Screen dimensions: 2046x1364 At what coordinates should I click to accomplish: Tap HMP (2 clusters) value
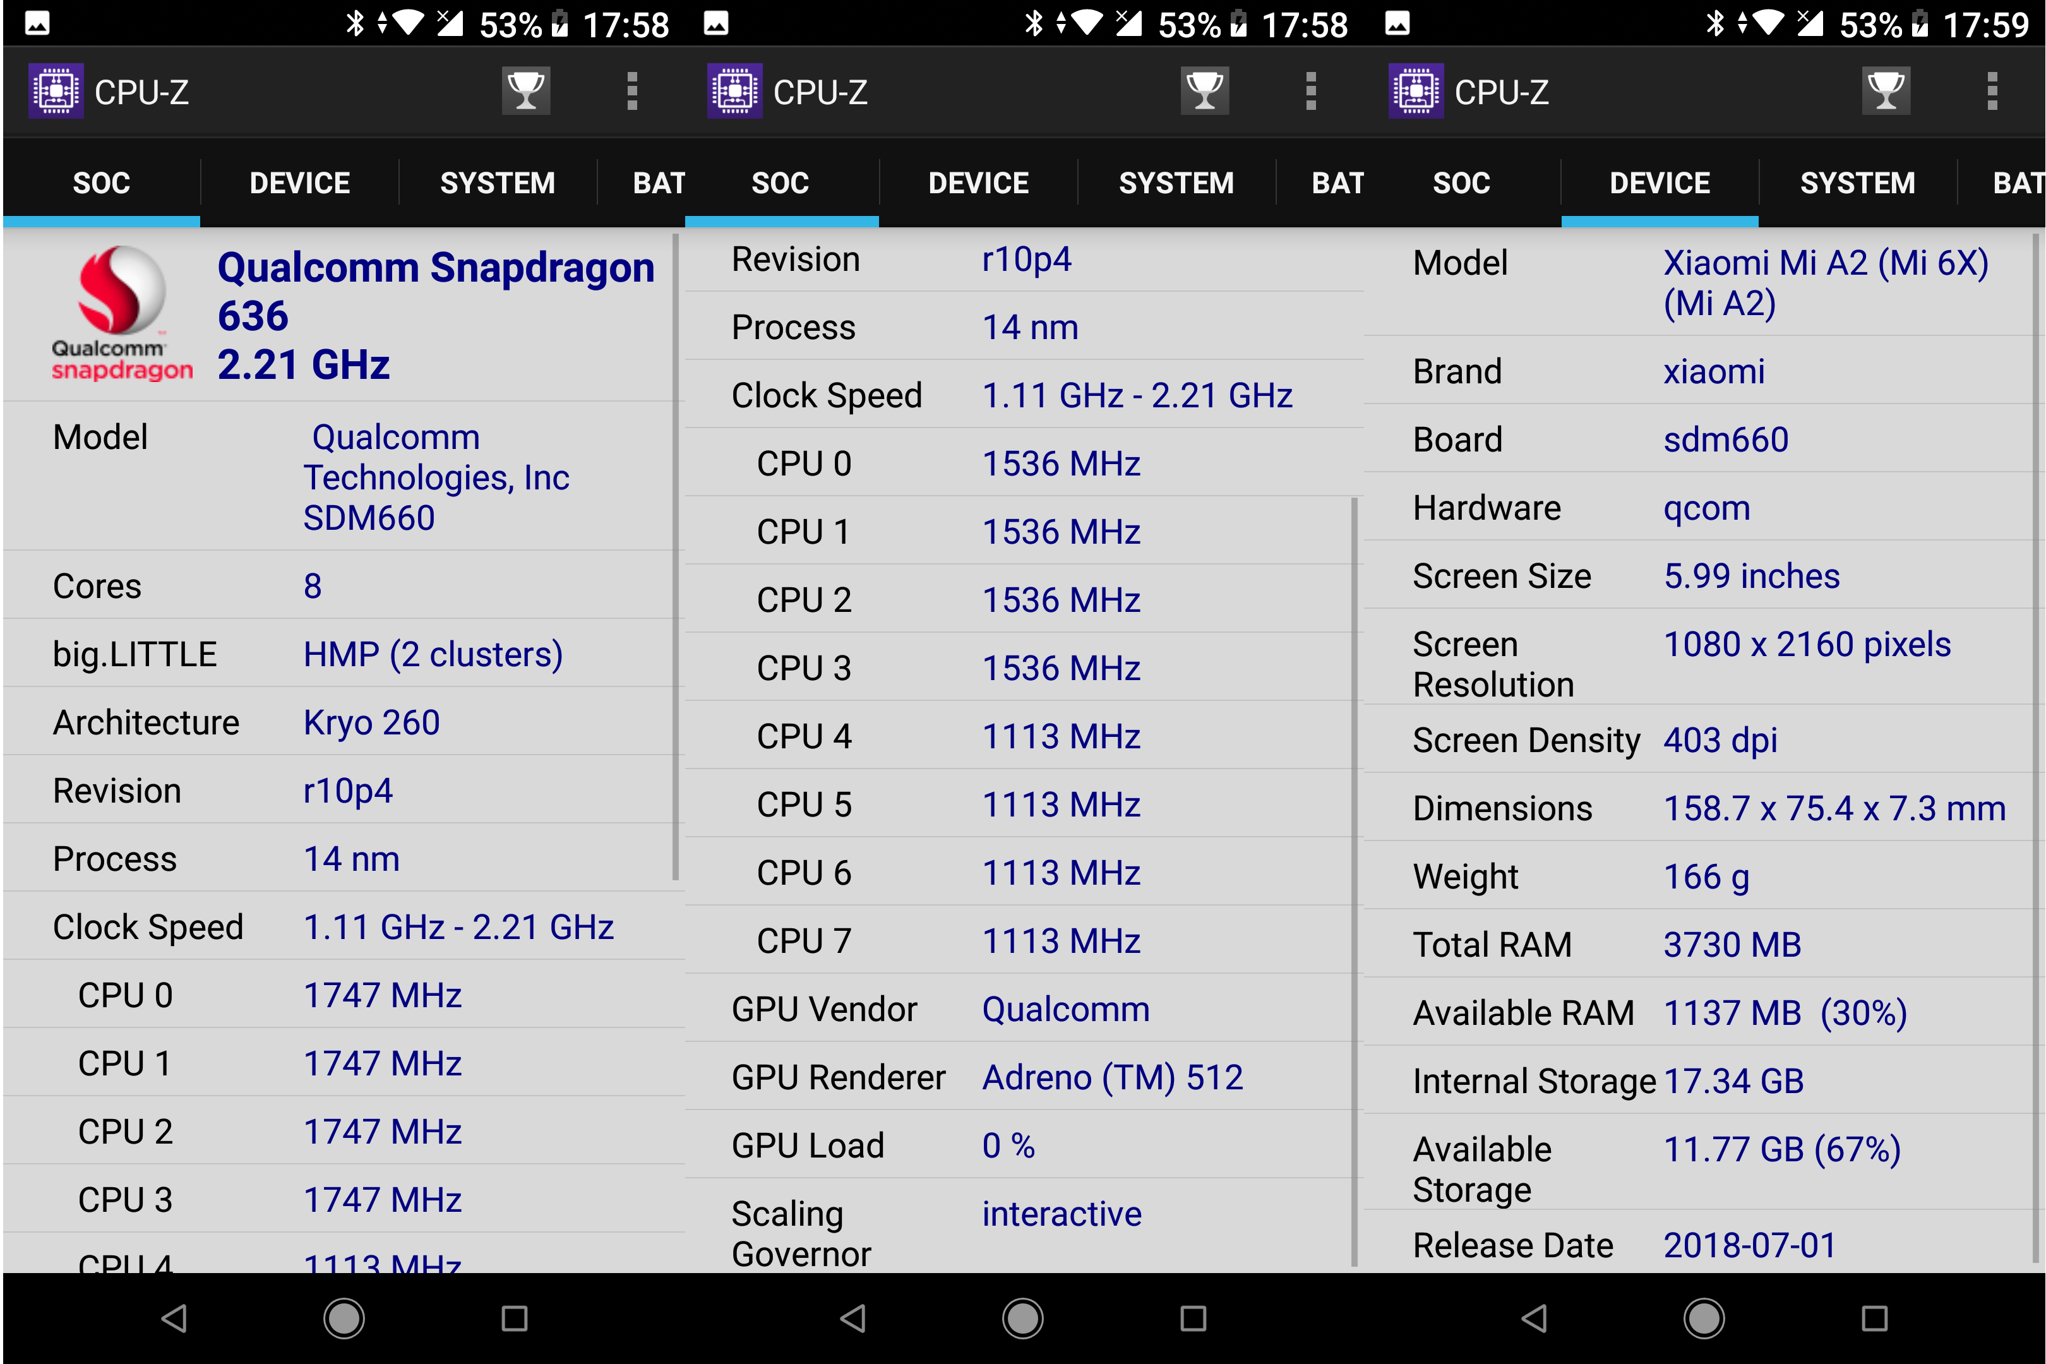click(x=433, y=655)
